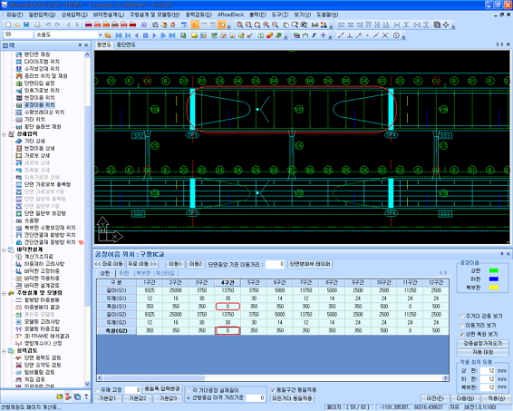The image size is (513, 411).
Task: Select the circle snap tool icon
Action: pyautogui.click(x=396, y=35)
